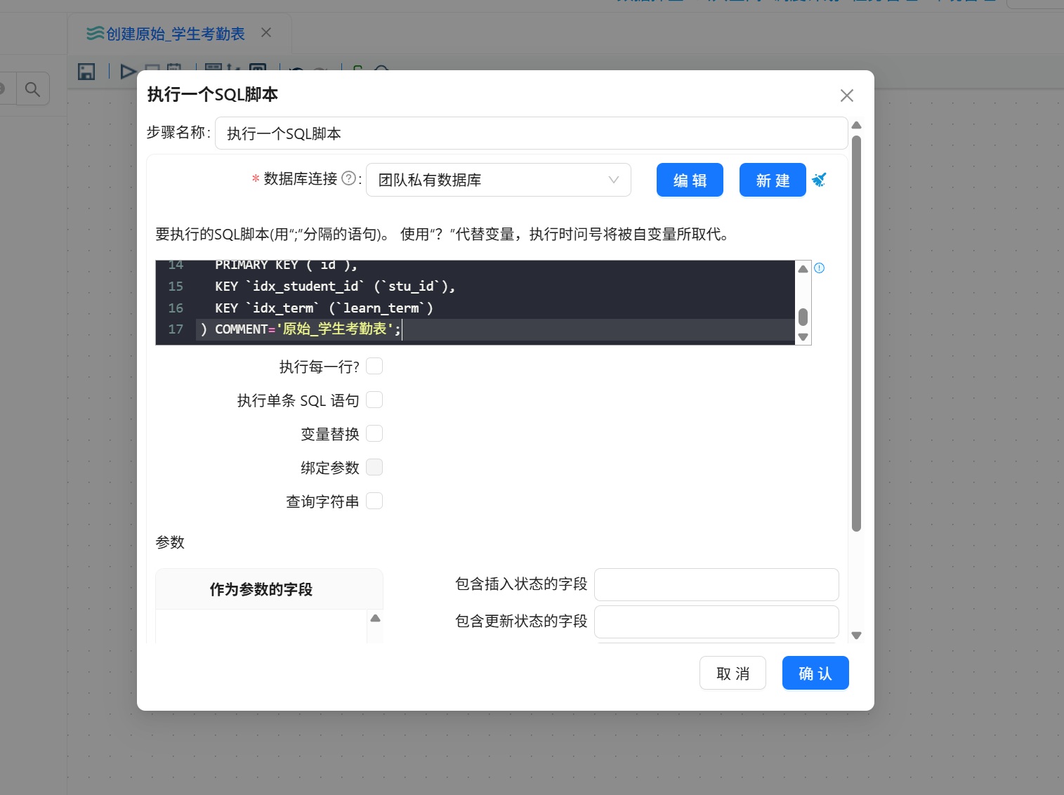Click the 绑定参数 checkbox

coord(374,467)
